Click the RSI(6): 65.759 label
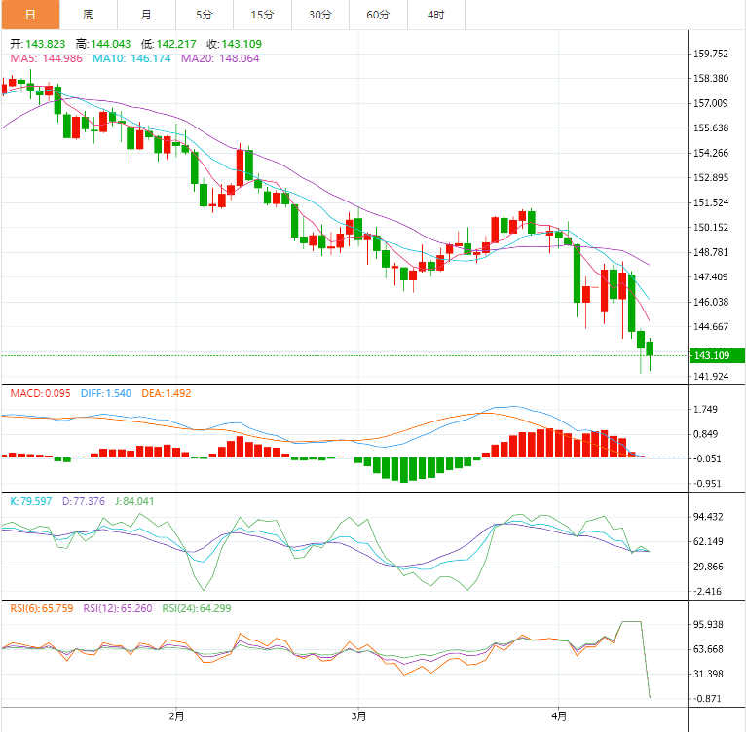 [42, 608]
